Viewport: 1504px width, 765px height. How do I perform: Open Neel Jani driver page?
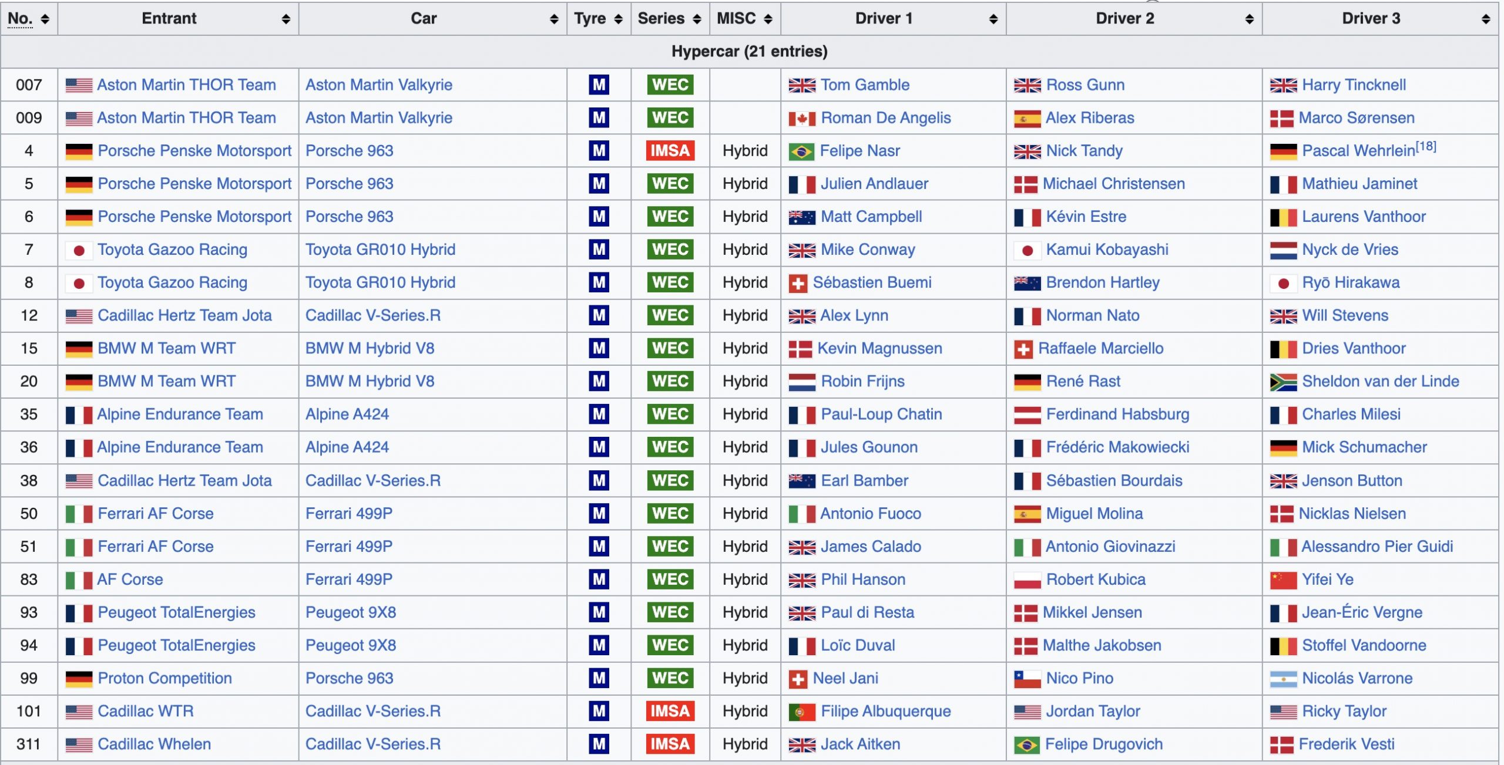tap(845, 678)
